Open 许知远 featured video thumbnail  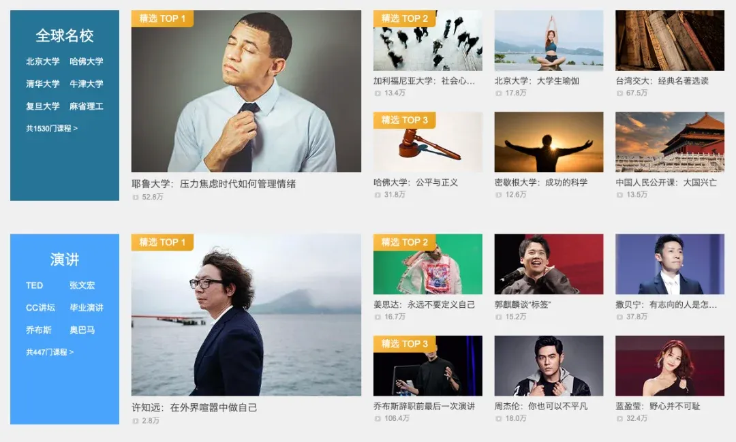[247, 315]
